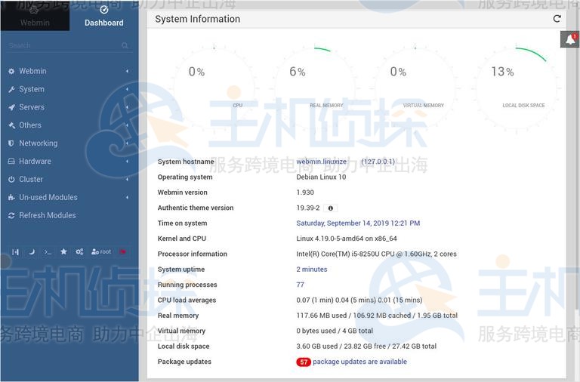Click the Debian Linux 10 value
Screen dimensions: 580x382
(321, 177)
